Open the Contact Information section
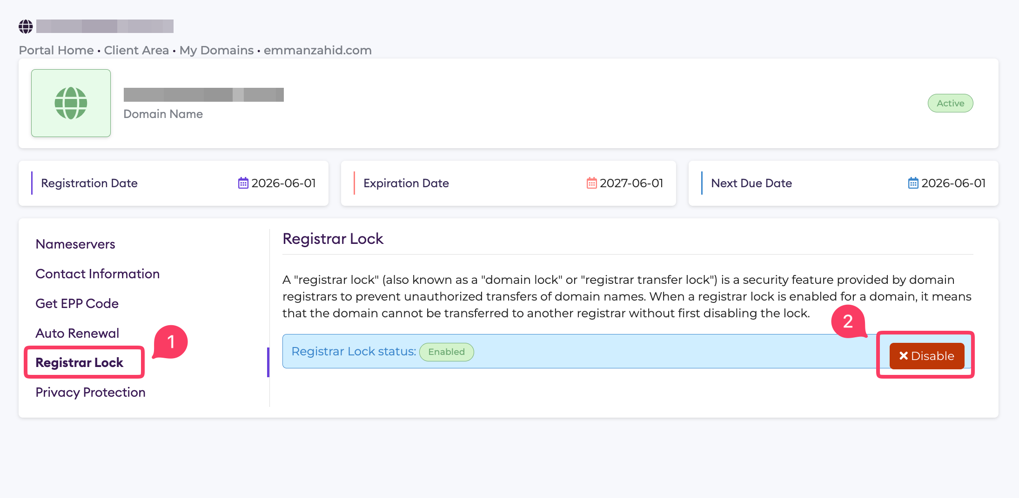The image size is (1019, 498). pos(98,274)
